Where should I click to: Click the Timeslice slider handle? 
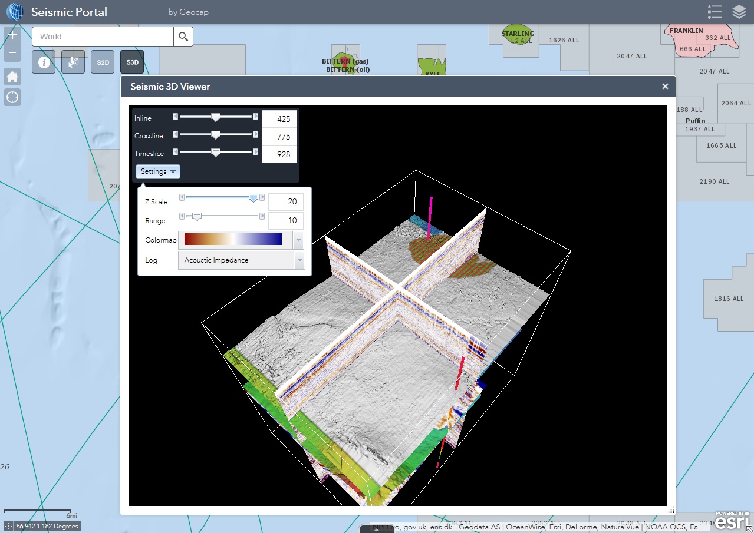(x=216, y=153)
